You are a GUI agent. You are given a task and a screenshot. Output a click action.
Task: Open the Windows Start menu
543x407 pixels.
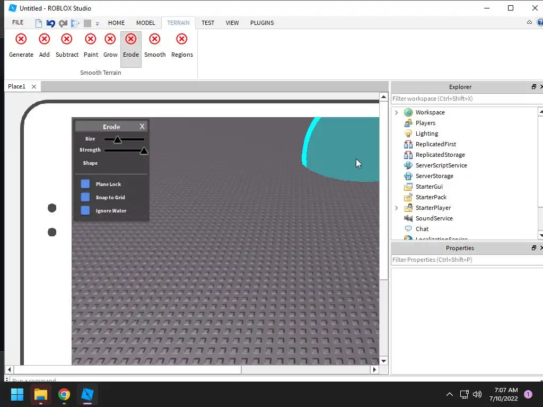coord(17,394)
